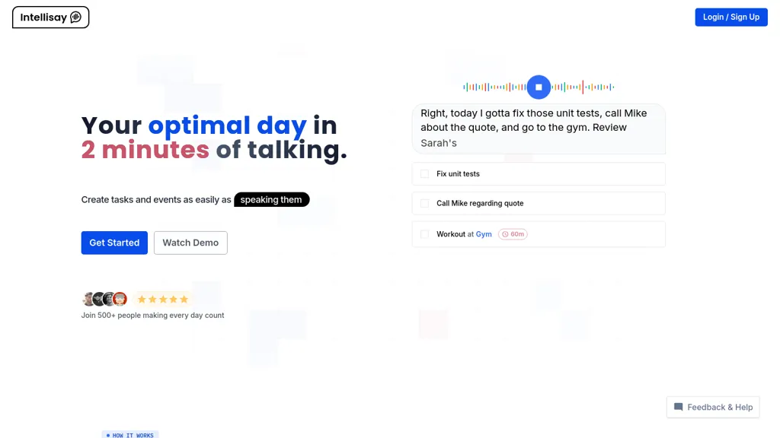
Task: Click the chat icon in Feedback & Help
Action: coord(678,407)
